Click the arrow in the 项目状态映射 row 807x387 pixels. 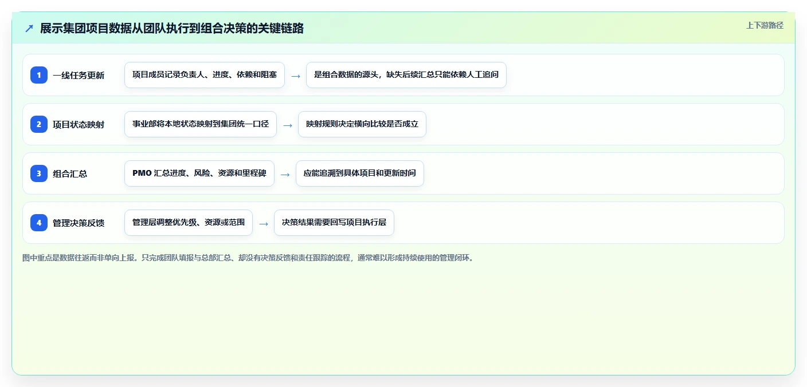[288, 125]
